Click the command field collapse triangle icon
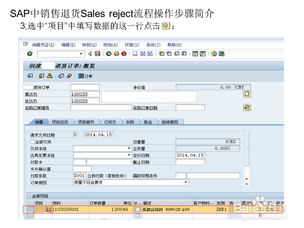The height and width of the screenshot is (228, 304). point(90,54)
